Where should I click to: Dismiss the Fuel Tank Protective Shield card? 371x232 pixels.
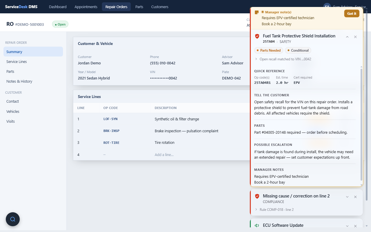tap(355, 37)
